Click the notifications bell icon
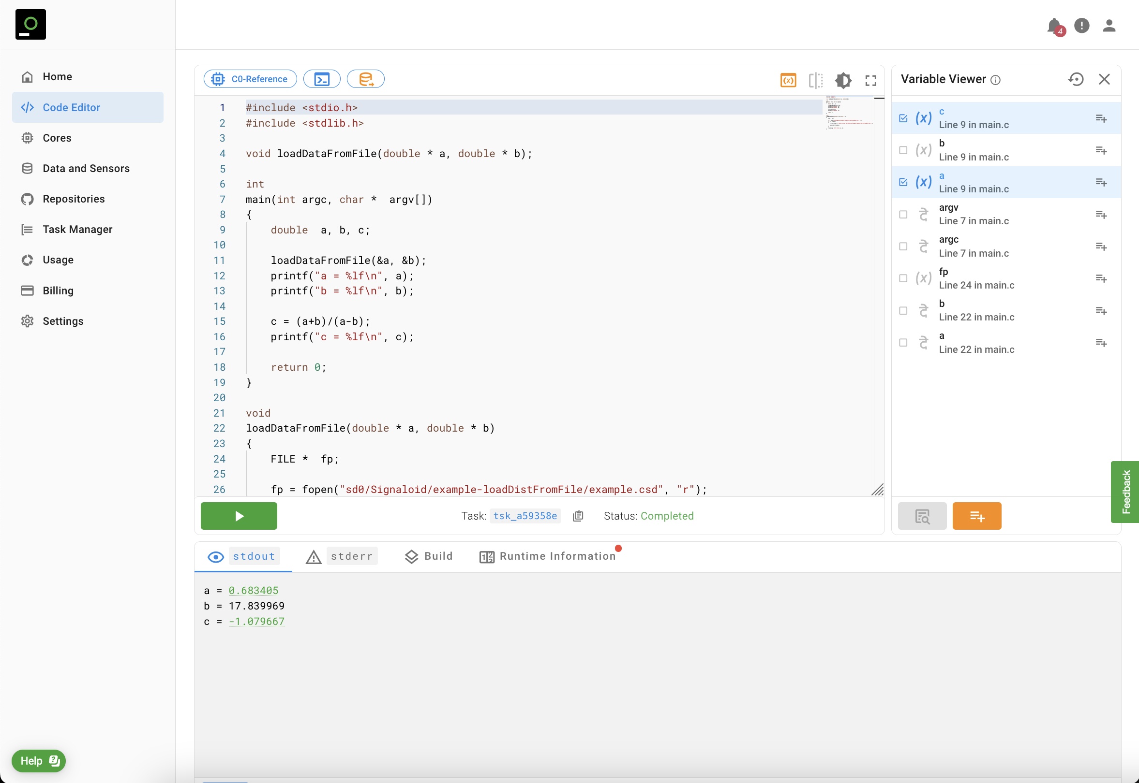The image size is (1139, 783). coord(1053,26)
